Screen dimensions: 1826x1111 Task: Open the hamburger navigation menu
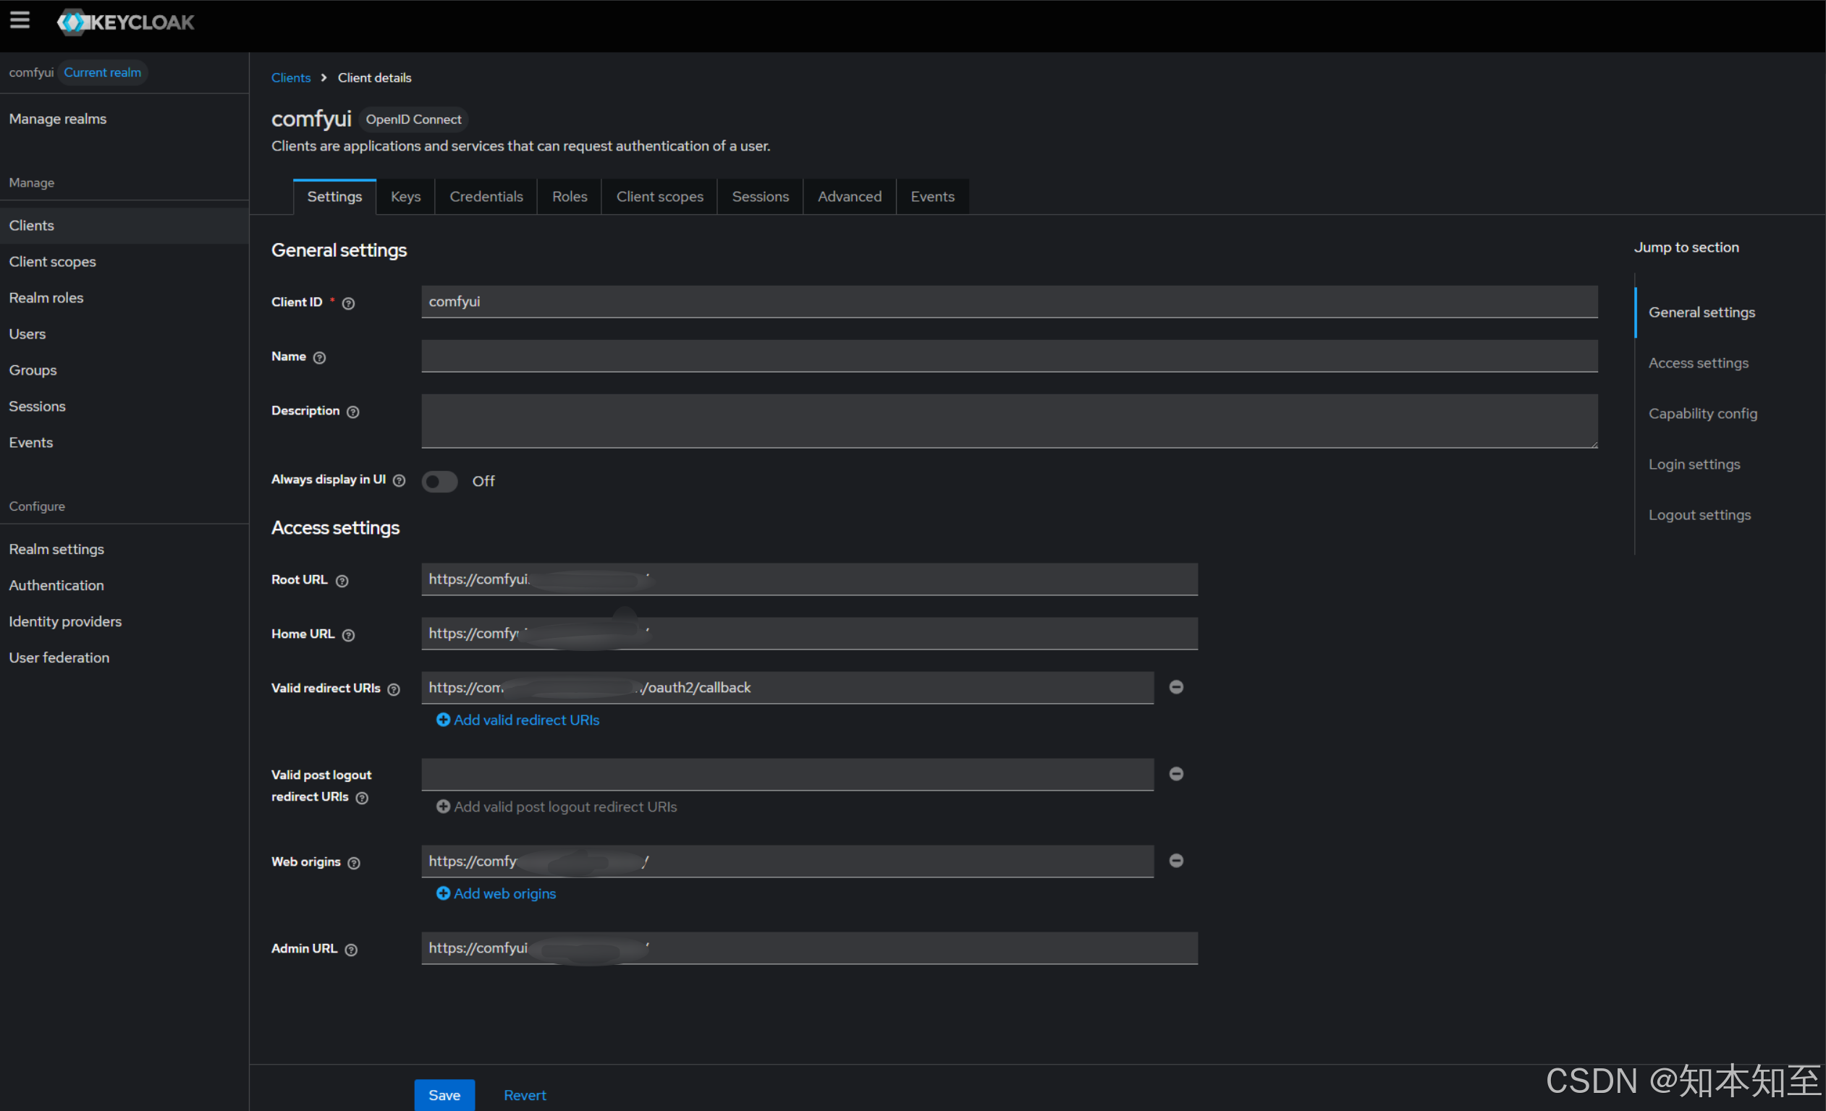[x=20, y=21]
